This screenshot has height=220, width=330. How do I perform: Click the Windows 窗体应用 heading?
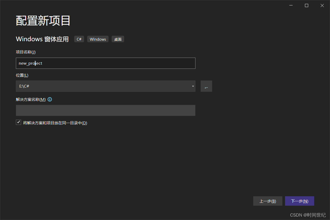42,39
